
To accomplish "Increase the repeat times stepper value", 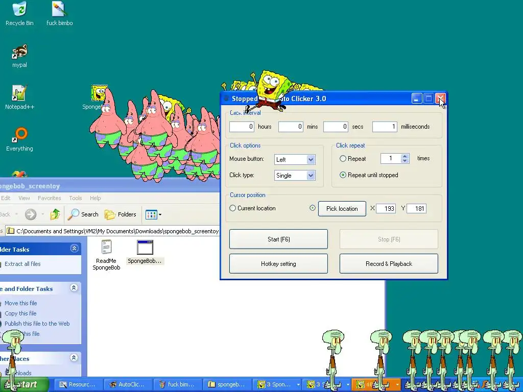I will 405,156.
